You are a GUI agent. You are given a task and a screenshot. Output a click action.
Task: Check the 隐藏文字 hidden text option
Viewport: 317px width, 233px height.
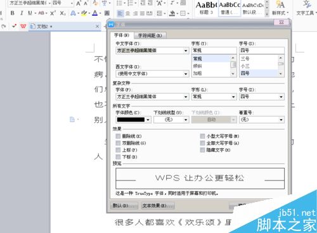[x=202, y=150]
